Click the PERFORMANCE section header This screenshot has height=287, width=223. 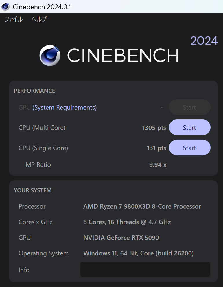[x=34, y=91]
